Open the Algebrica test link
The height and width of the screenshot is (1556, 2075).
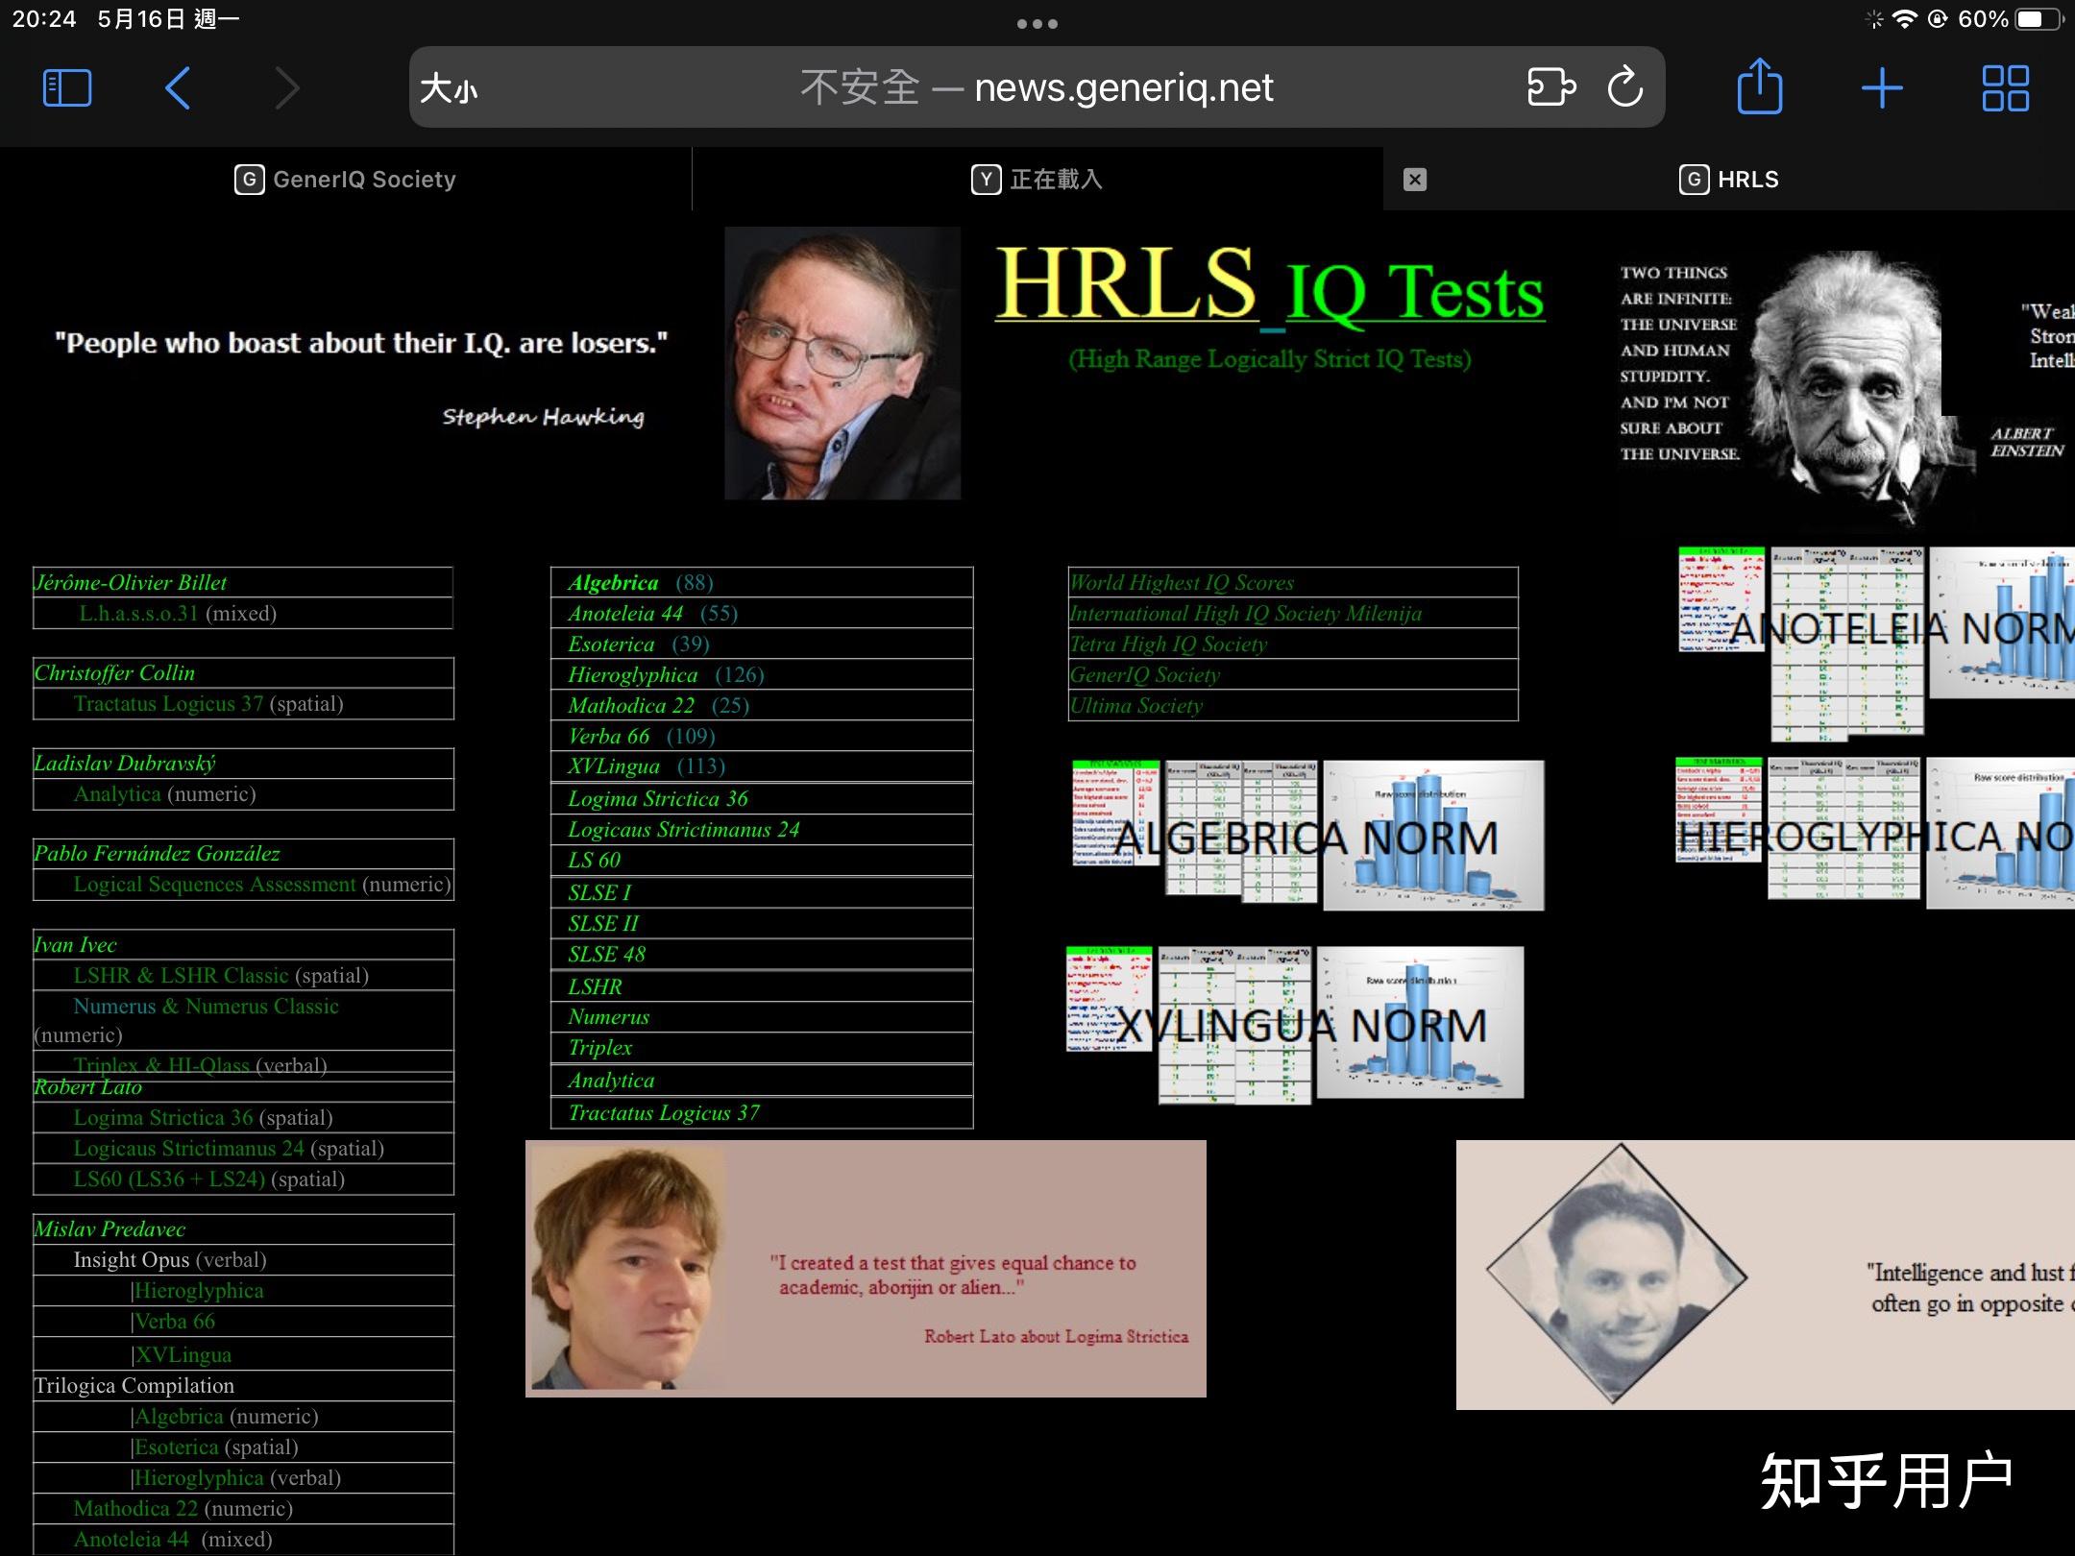tap(613, 583)
